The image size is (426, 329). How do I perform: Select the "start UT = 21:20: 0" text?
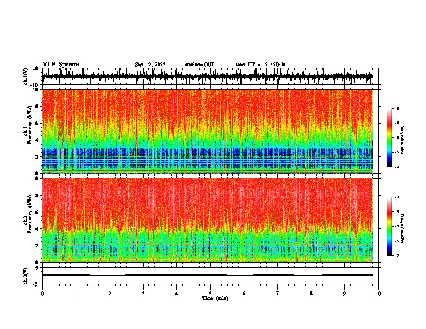coord(260,65)
